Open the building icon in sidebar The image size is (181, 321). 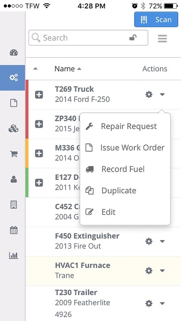tap(14, 204)
